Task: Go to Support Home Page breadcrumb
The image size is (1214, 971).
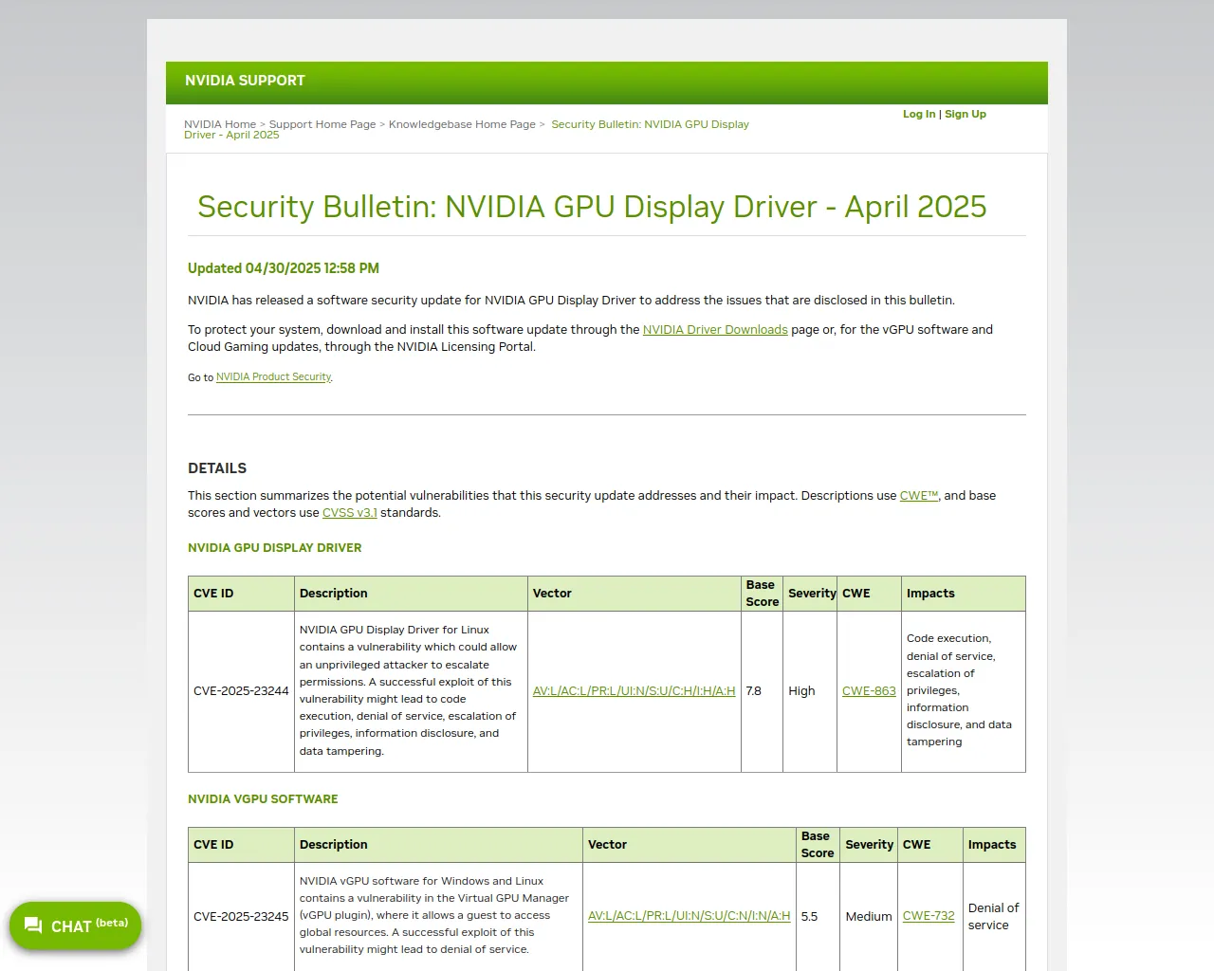Action: (322, 124)
